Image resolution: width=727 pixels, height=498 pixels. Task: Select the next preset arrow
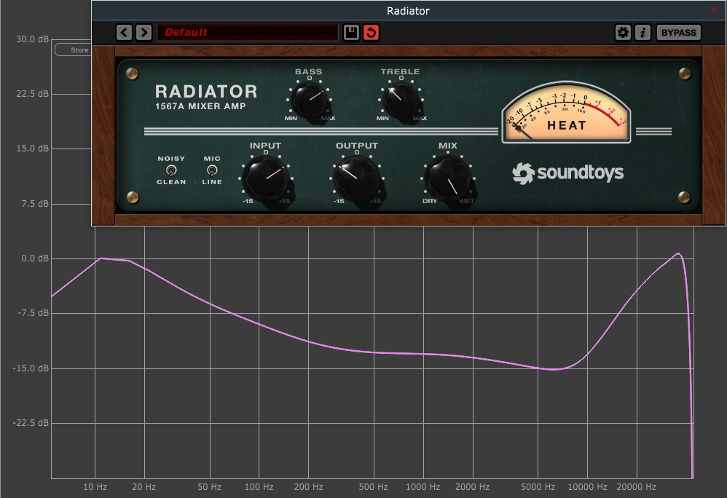[144, 32]
